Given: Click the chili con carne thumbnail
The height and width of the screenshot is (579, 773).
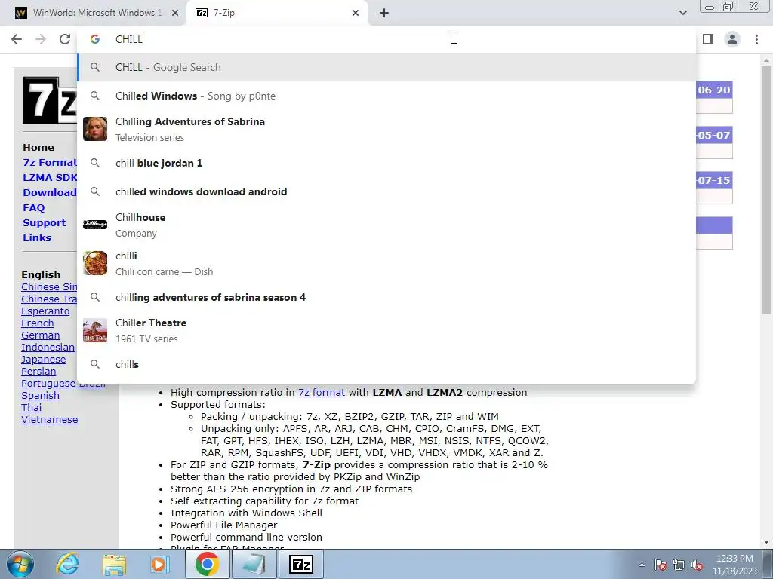Looking at the screenshot, I should pos(95,263).
